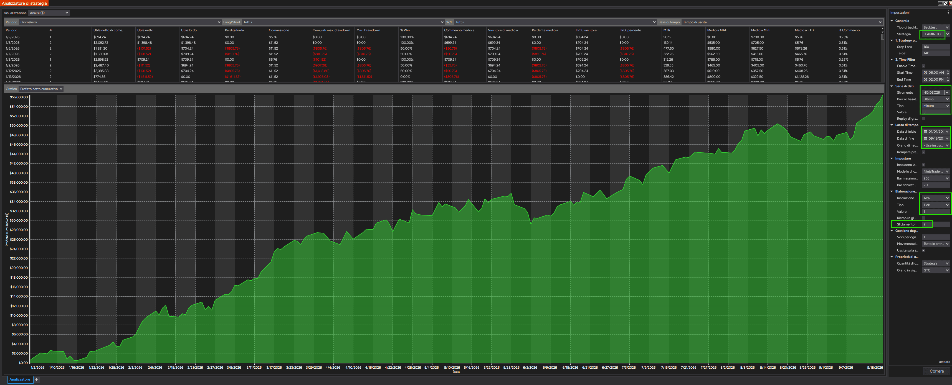Click the Bar richiesti value field
The width and height of the screenshot is (952, 385).
pos(935,185)
